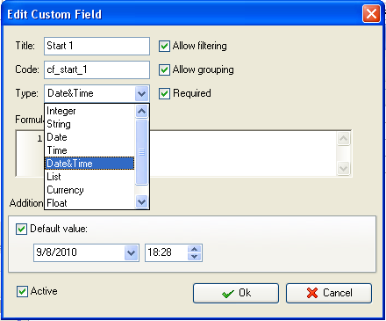The width and height of the screenshot is (386, 321).
Task: Close the Edit Custom Field dialog
Action: 371,13
